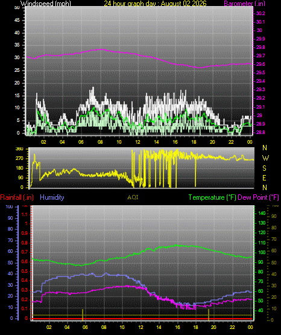Click the 30.2 value on barometer scale
Image resolution: width=281 pixels, height=335 pixels.
pos(260,13)
